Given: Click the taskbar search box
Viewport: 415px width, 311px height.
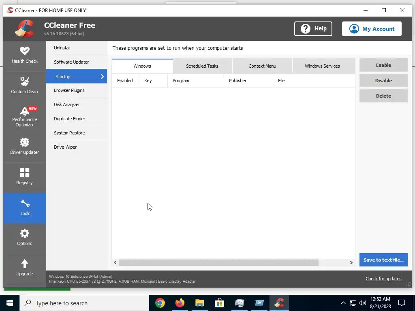Looking at the screenshot, I should 84,303.
